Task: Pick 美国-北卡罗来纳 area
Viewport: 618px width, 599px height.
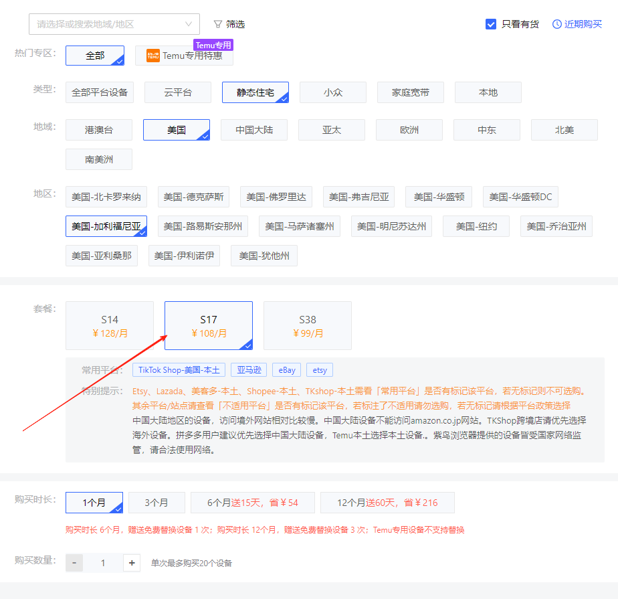Action: [x=106, y=197]
